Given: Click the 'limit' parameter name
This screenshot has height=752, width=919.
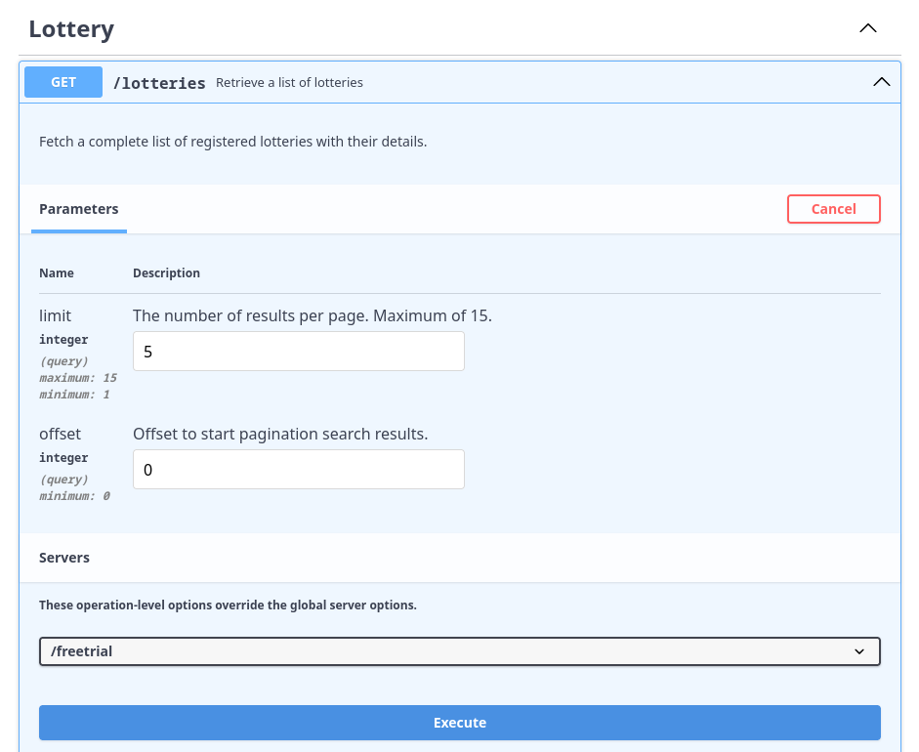Looking at the screenshot, I should coord(55,315).
